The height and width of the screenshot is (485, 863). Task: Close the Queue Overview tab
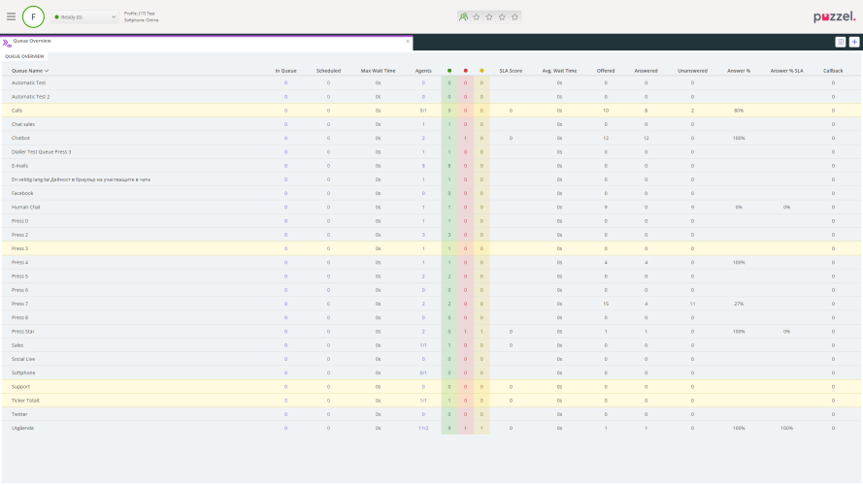point(408,42)
